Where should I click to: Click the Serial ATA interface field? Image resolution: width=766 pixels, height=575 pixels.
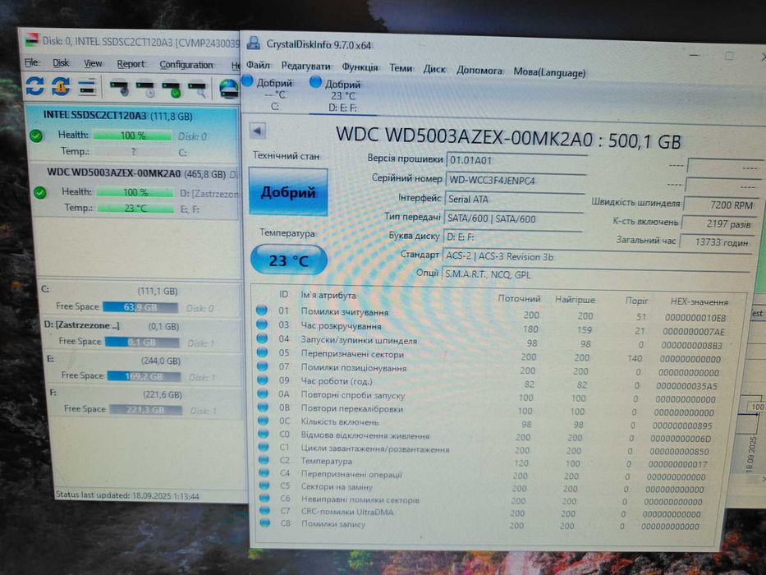click(x=515, y=200)
